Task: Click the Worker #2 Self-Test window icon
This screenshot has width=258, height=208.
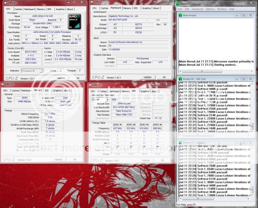Action: click(x=180, y=142)
